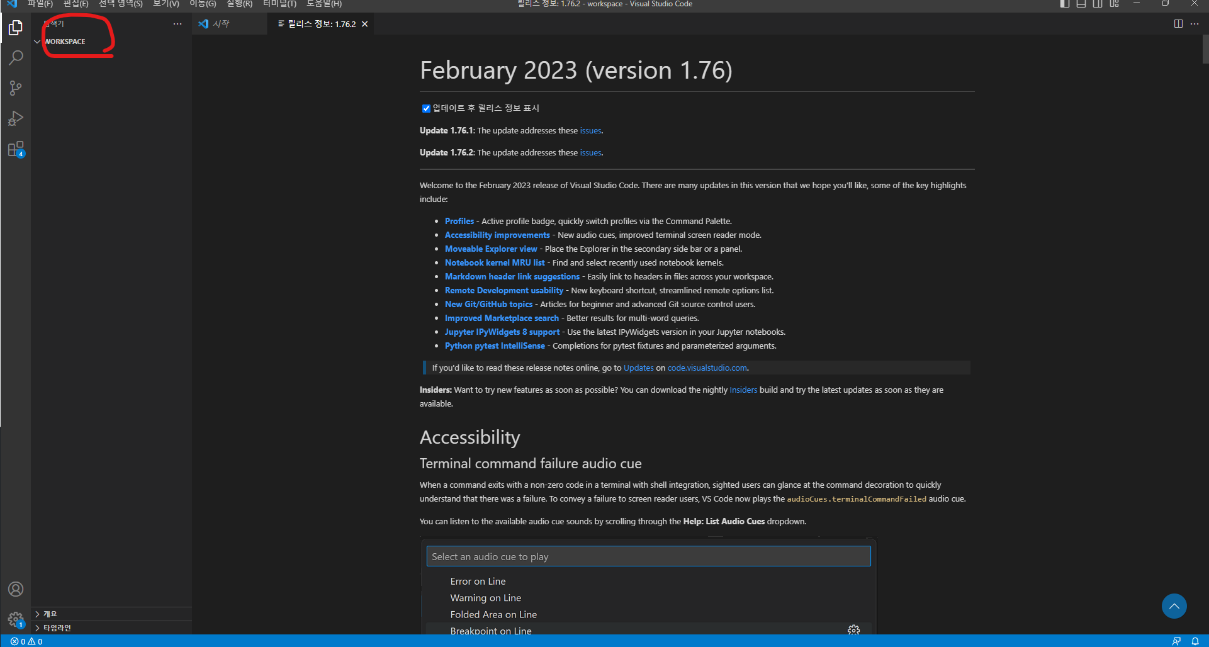Image resolution: width=1209 pixels, height=647 pixels.
Task: Open the 실행(R) menu
Action: pos(239,4)
